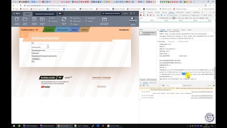Open the Портфолио link
The image size is (227, 128).
tap(124, 30)
